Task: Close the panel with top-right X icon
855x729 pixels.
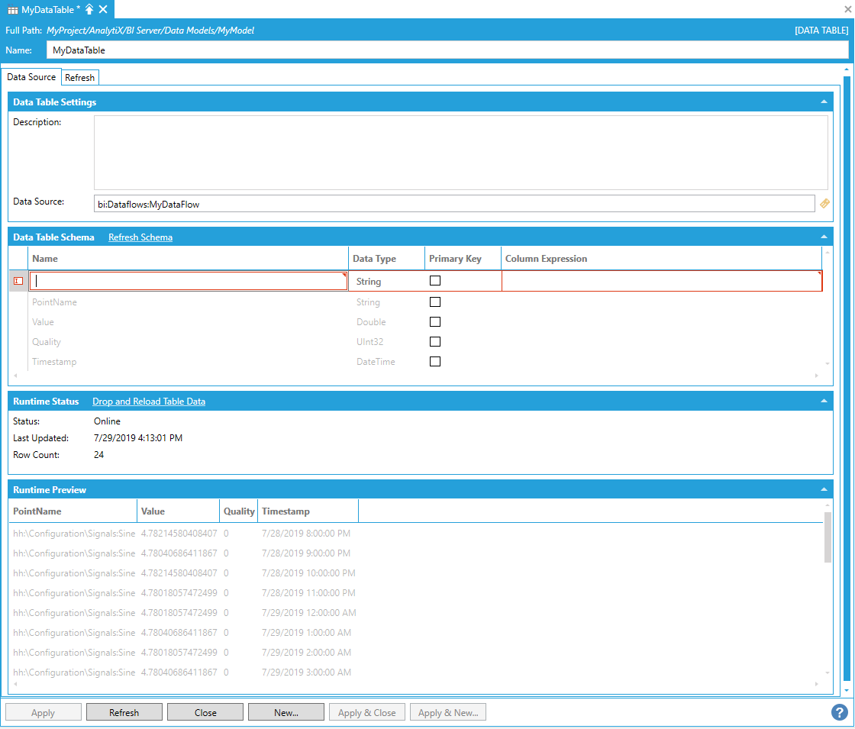Action: pyautogui.click(x=847, y=9)
